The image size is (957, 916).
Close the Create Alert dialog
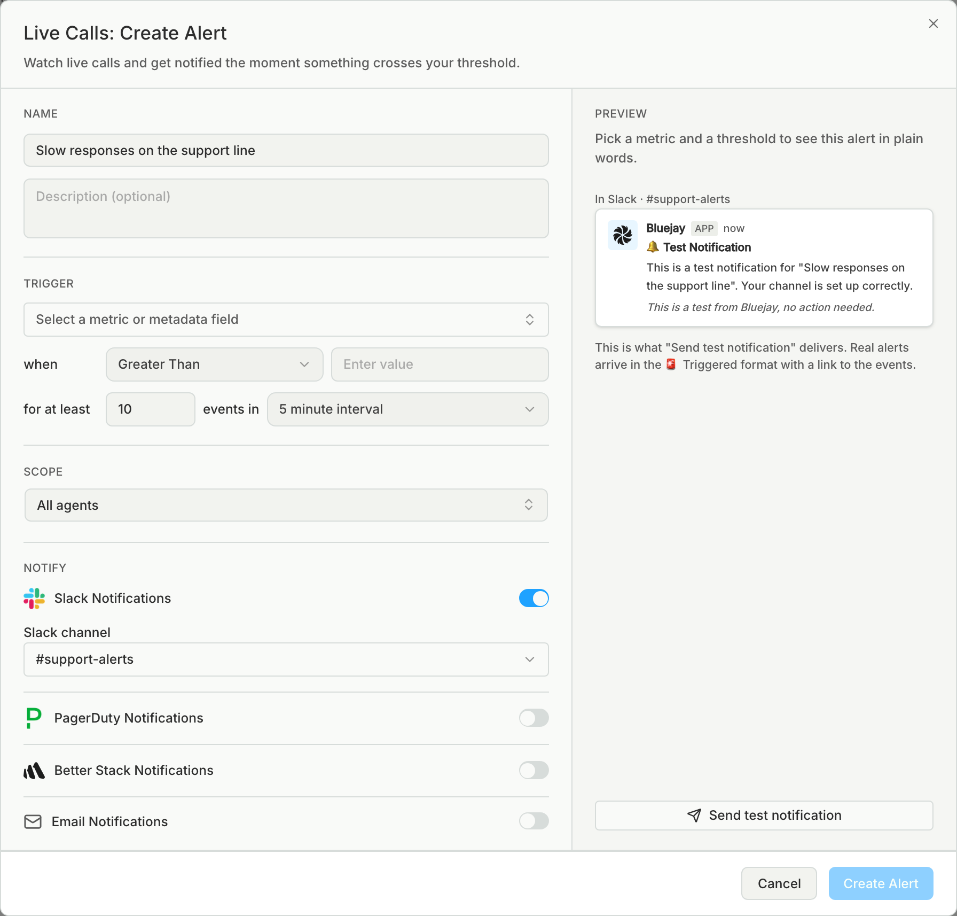[x=934, y=24]
